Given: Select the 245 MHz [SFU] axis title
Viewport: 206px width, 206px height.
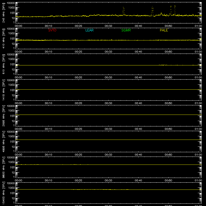Looking at the screenshot, I should pos(3,13).
